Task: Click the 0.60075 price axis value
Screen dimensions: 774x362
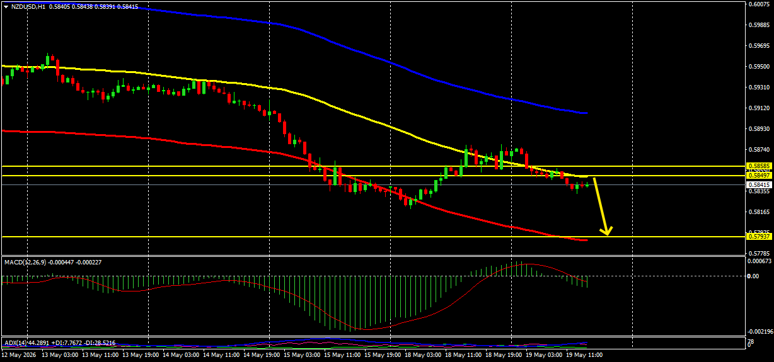Action: click(x=760, y=4)
